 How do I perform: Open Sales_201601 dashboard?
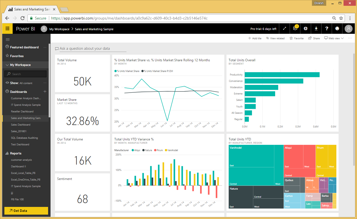(19, 131)
